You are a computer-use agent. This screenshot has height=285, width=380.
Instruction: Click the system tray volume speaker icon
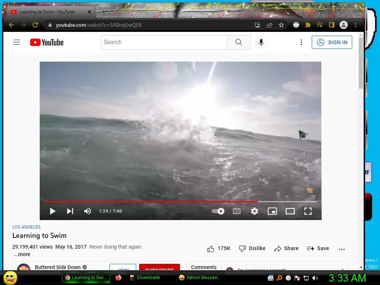coord(315,278)
